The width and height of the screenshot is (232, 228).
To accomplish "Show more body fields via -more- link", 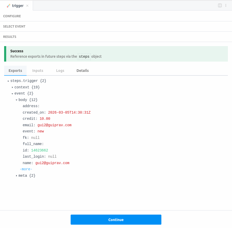I will tap(26, 169).
